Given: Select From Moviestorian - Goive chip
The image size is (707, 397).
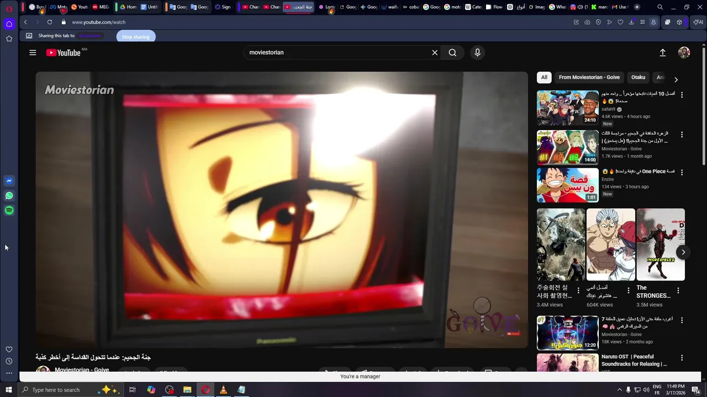Looking at the screenshot, I should [589, 77].
